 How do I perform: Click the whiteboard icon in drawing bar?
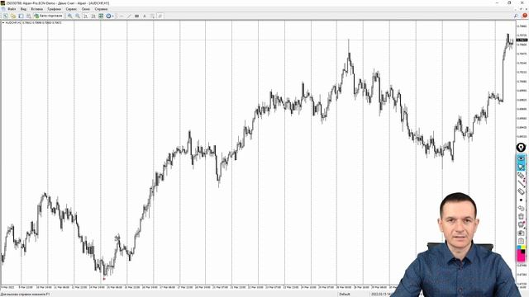(521, 224)
